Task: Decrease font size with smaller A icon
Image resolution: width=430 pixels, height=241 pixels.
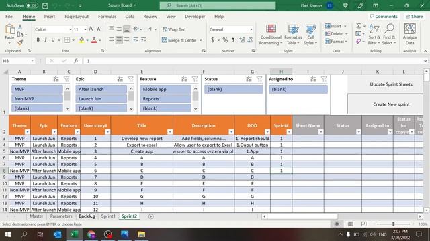Action: (x=99, y=29)
